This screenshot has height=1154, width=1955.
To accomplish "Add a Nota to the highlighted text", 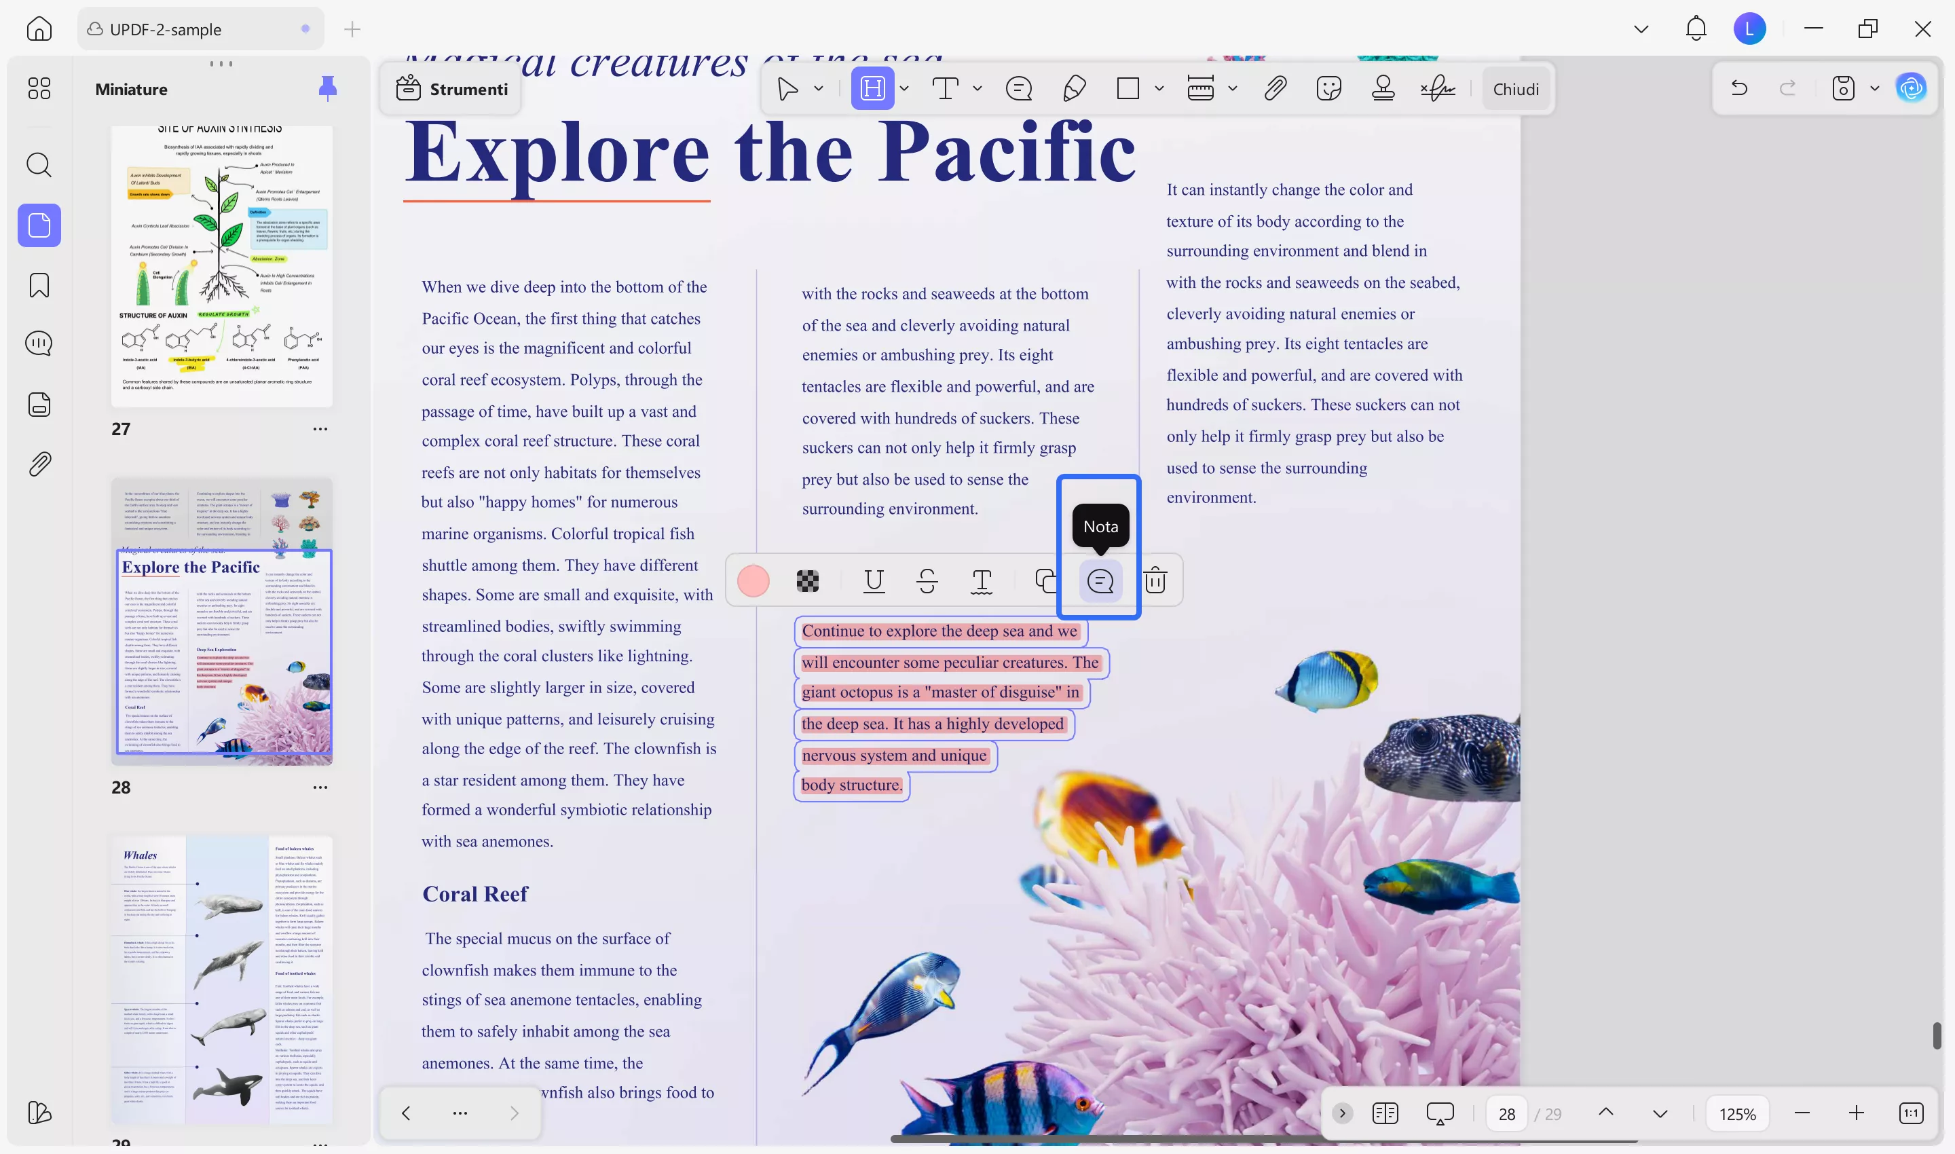I will tap(1100, 581).
